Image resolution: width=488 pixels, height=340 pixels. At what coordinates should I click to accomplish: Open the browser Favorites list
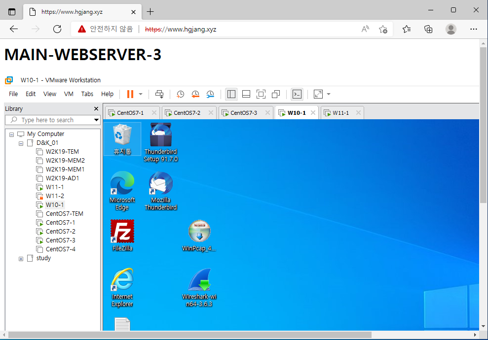point(407,29)
